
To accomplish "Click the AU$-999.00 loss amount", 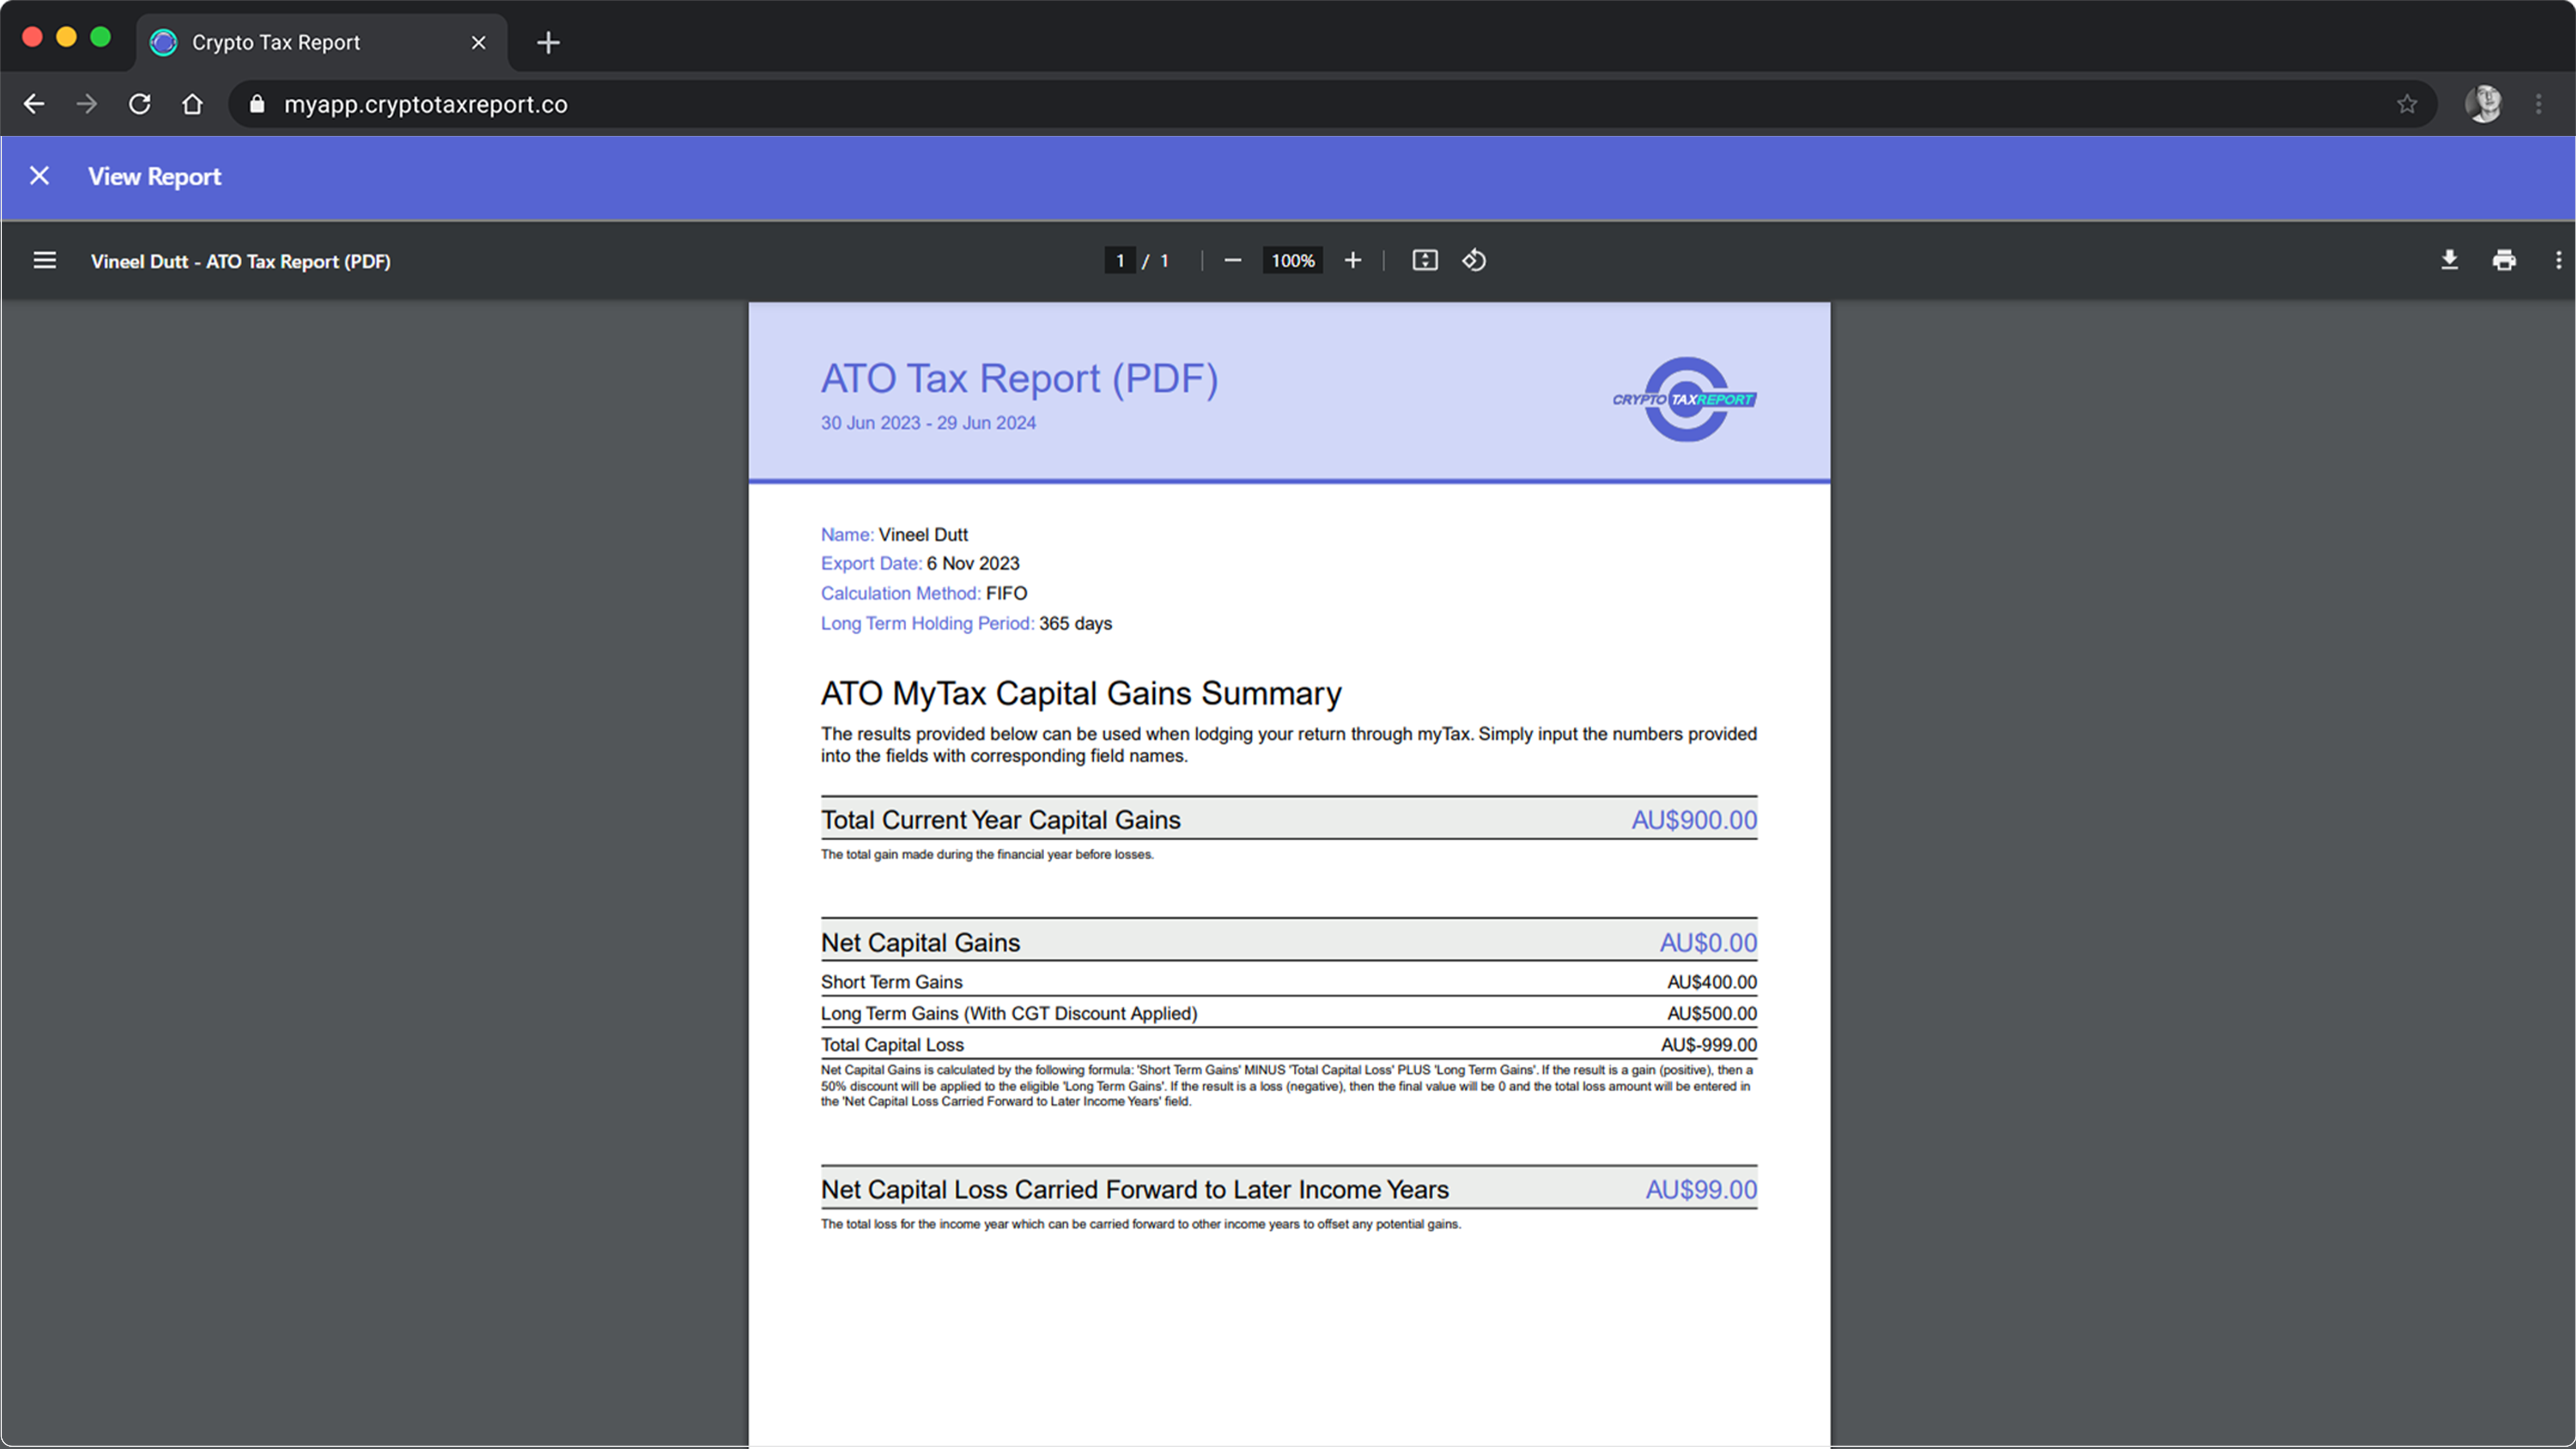I will tap(1709, 1045).
